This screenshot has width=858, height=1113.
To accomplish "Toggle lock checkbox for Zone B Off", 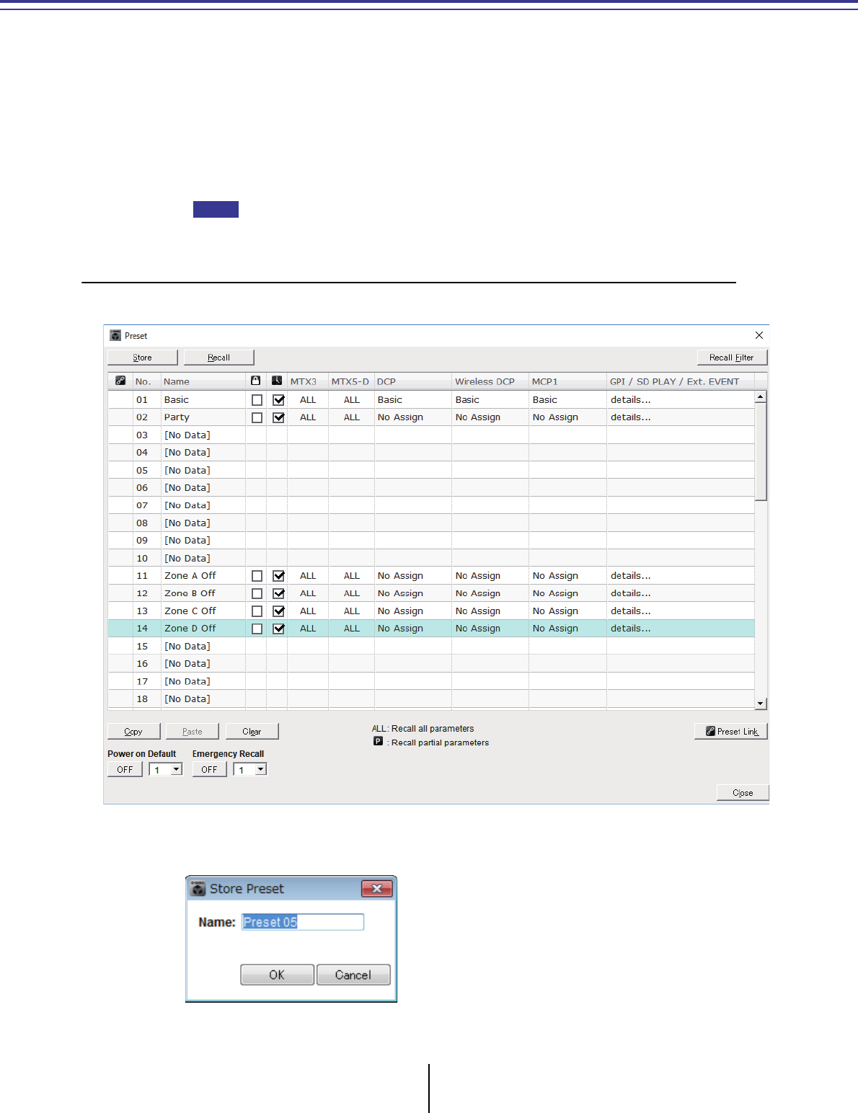I will coord(257,593).
